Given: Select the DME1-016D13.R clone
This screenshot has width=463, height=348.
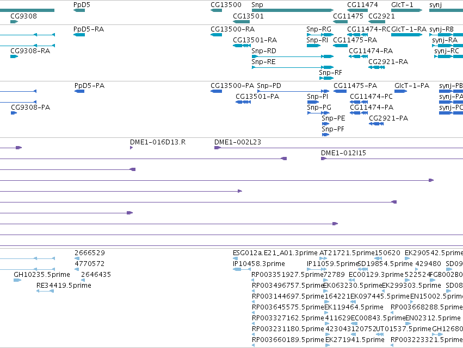Looking at the screenshot, I should pos(132,148).
